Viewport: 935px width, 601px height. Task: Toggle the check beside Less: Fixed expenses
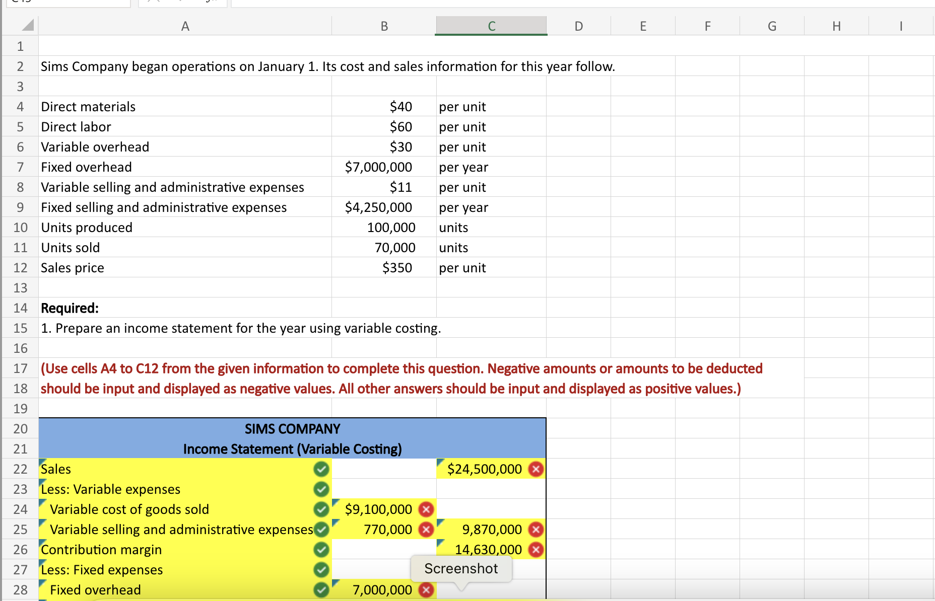321,570
